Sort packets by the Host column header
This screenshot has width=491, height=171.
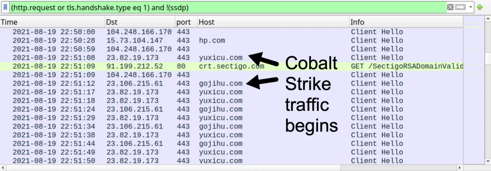click(x=273, y=22)
